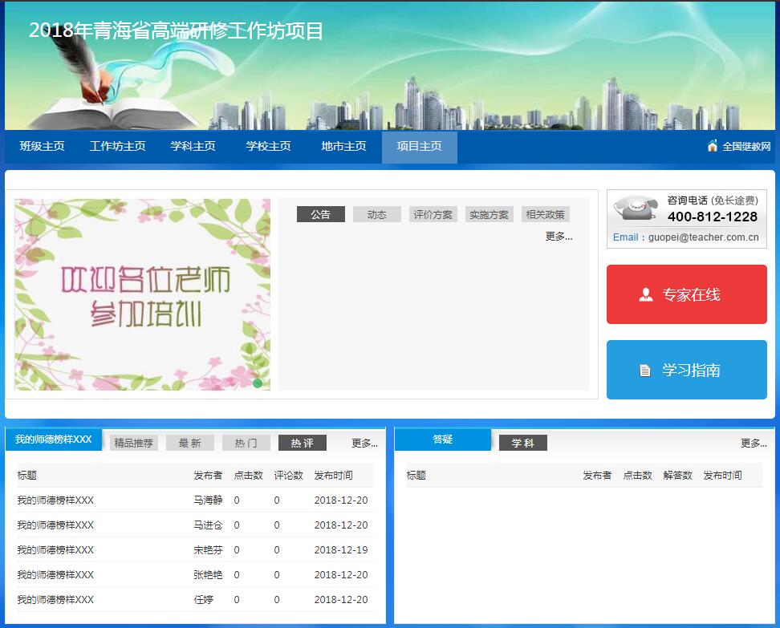The height and width of the screenshot is (628, 780).
Task: Click publisher name 马进仓
Action: 208,525
